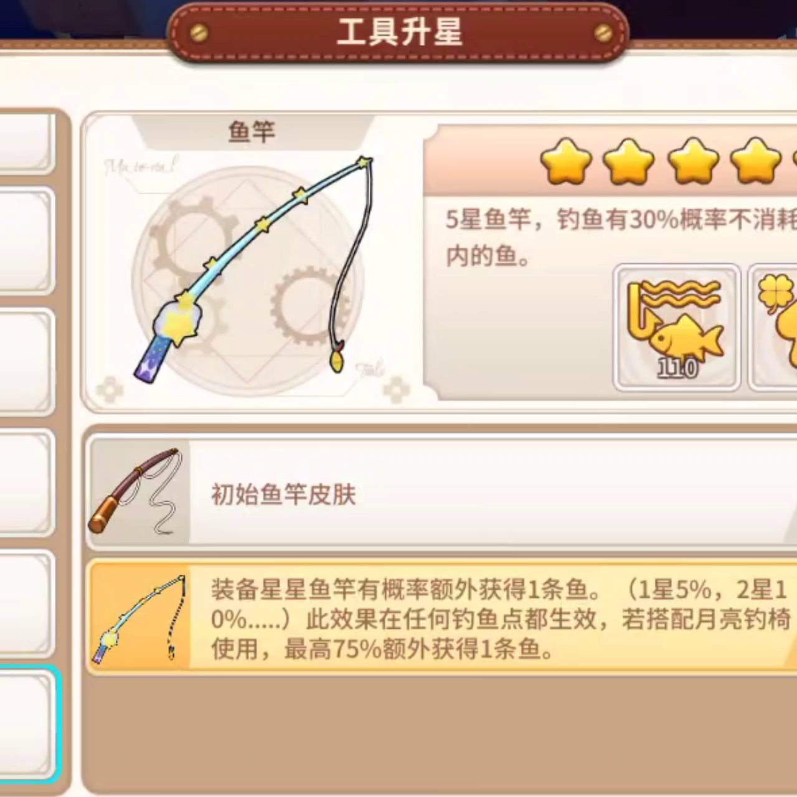
Task: Select the 初始鱼竿皮肤 skin row
Action: coord(442,492)
